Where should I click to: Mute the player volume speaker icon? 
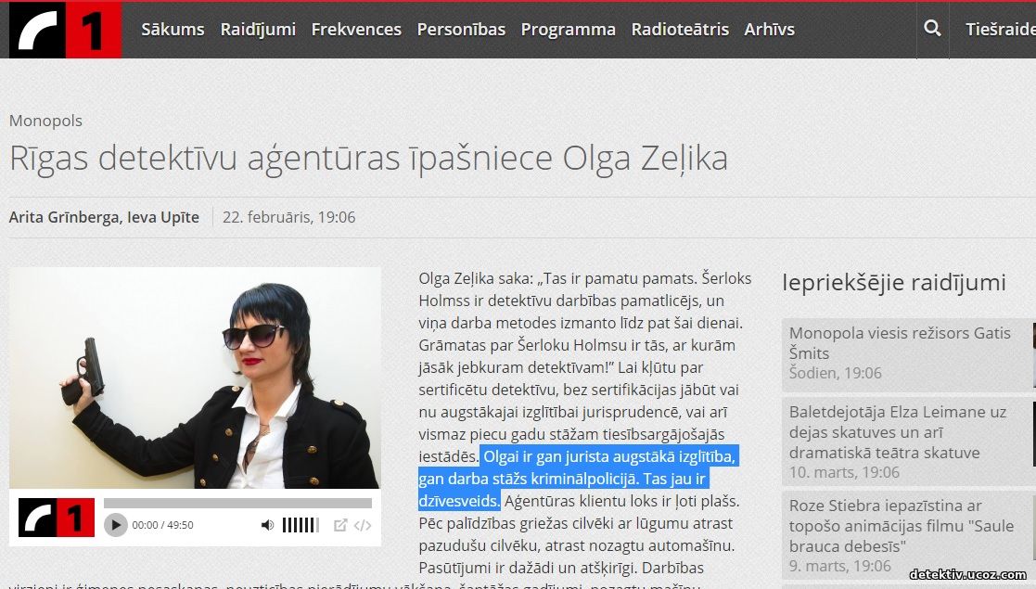[x=267, y=525]
